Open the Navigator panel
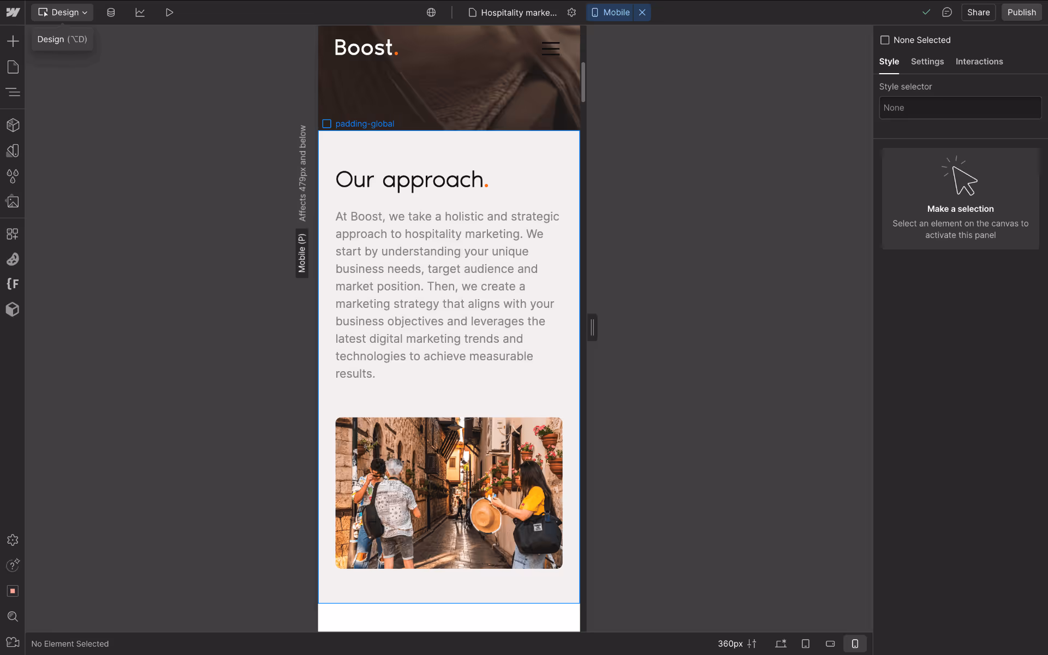This screenshot has width=1048, height=655. click(x=13, y=92)
